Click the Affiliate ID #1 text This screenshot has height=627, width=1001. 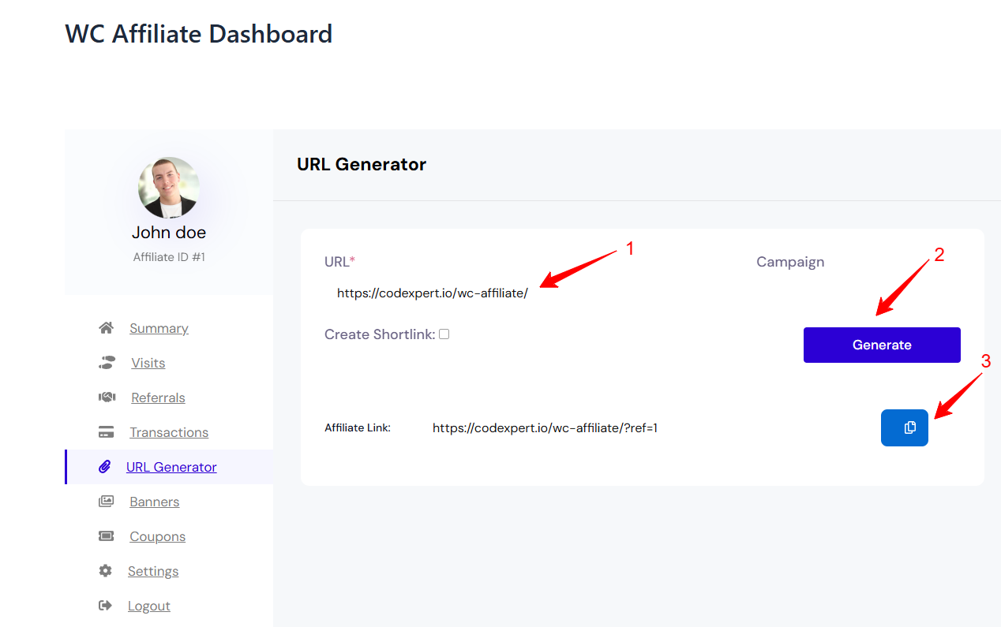point(169,257)
